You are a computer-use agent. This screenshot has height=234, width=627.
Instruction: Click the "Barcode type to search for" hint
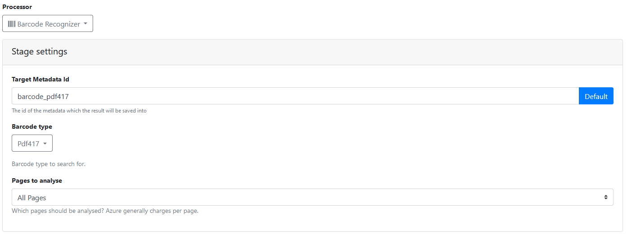[x=49, y=164]
